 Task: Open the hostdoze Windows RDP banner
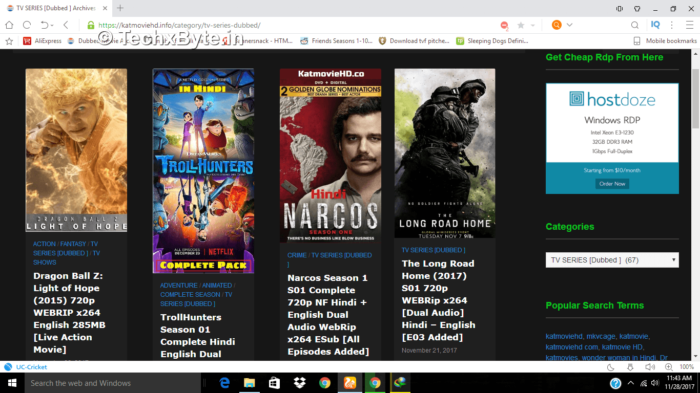[x=612, y=139]
